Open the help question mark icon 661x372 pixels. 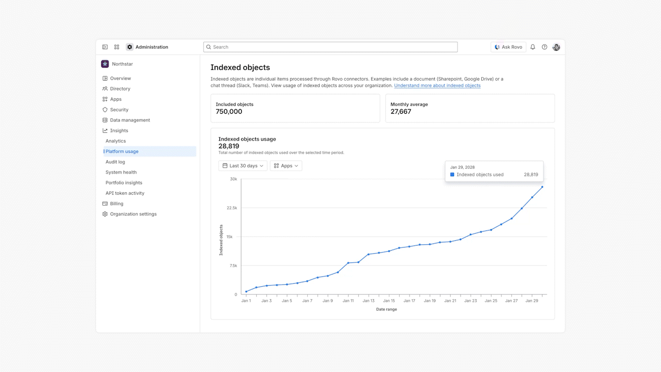click(x=544, y=47)
